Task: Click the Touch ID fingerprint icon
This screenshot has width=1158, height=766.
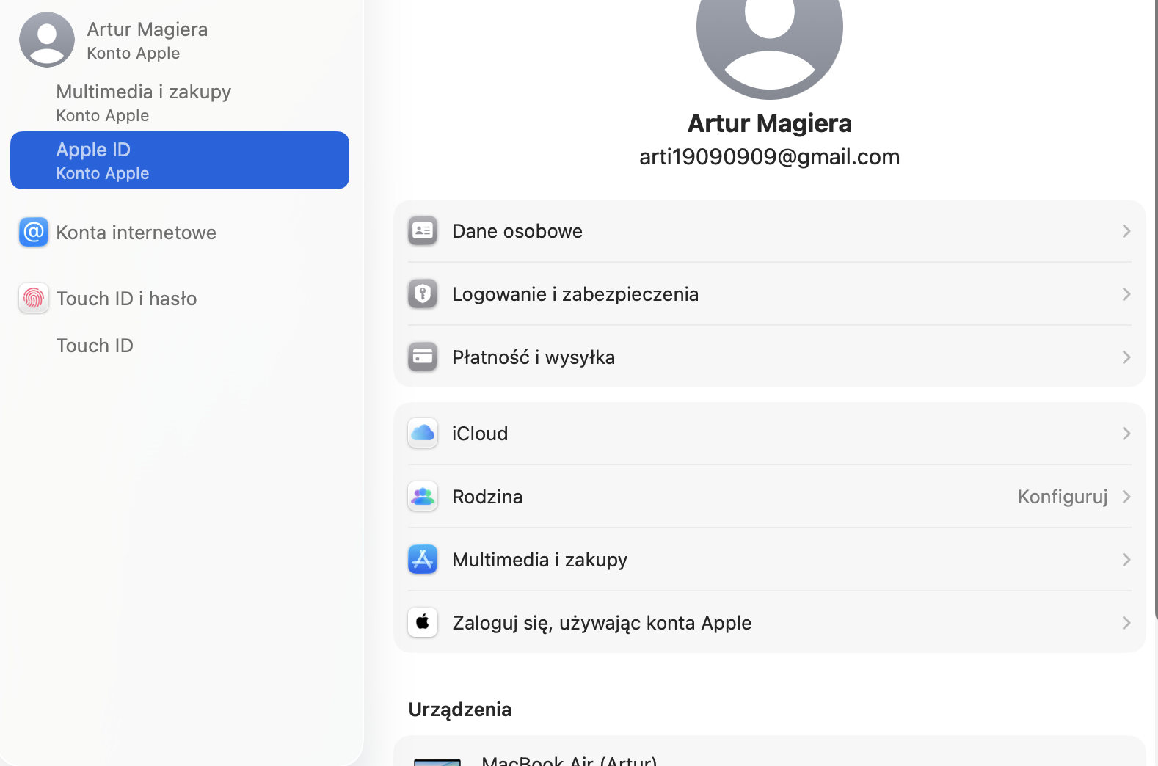Action: pos(34,299)
